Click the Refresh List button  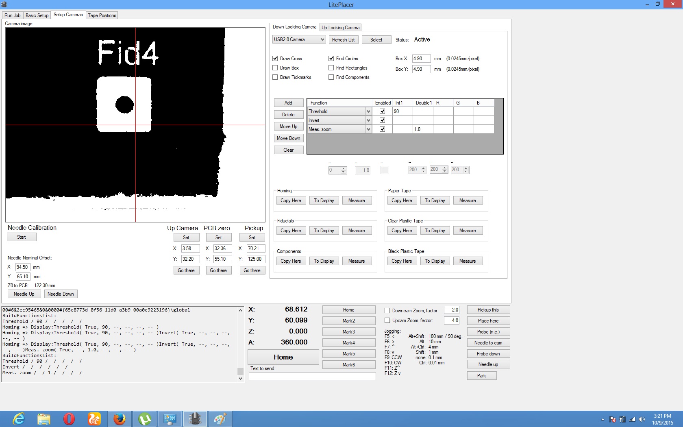click(343, 40)
